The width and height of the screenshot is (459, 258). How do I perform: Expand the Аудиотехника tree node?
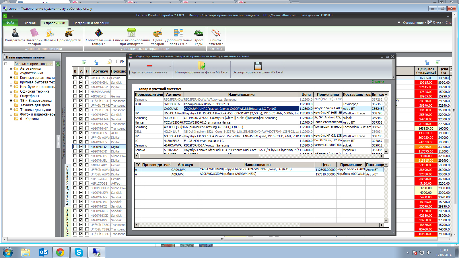tap(11, 73)
